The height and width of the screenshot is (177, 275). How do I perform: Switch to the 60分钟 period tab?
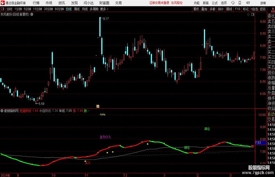tap(59, 9)
